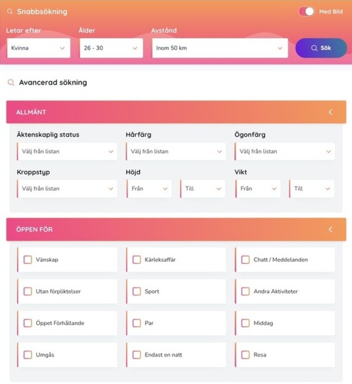The height and width of the screenshot is (384, 352).
Task: Open the Letar efter Kvinna dropdown
Action: (x=39, y=48)
